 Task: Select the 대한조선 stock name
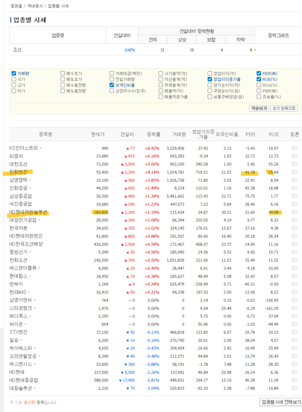tap(18, 164)
